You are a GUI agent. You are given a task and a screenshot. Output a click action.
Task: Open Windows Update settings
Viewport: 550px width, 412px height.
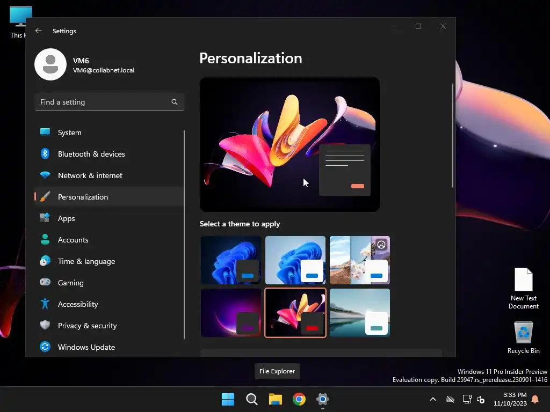(x=110, y=347)
